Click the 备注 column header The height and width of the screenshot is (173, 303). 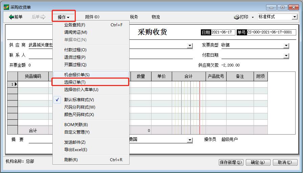coord(240,76)
